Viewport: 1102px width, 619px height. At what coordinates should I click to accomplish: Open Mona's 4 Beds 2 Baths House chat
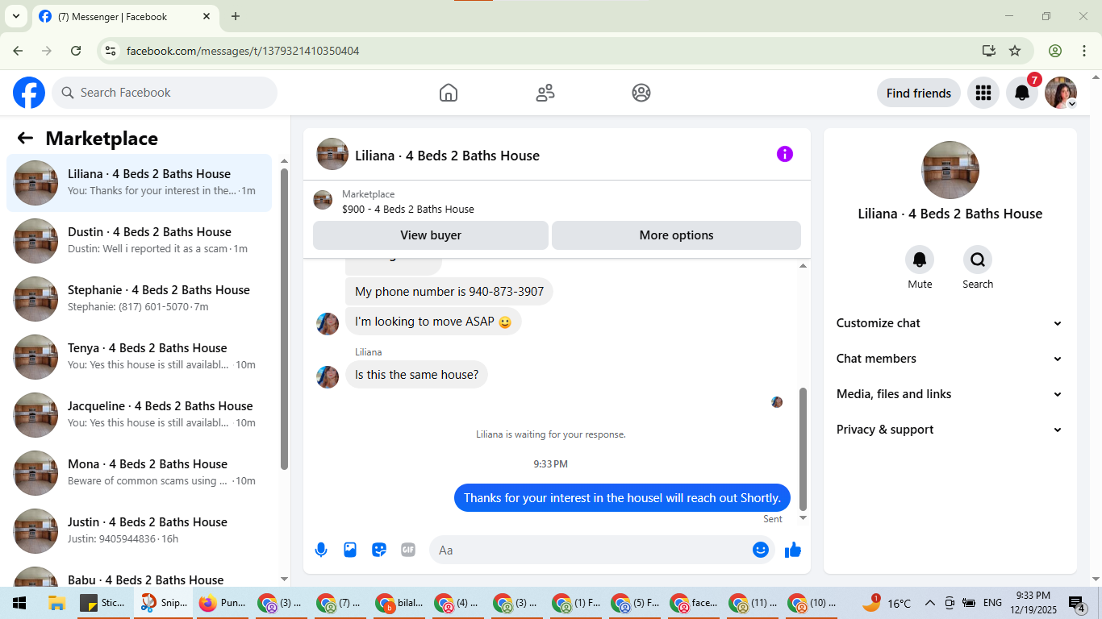pos(140,473)
